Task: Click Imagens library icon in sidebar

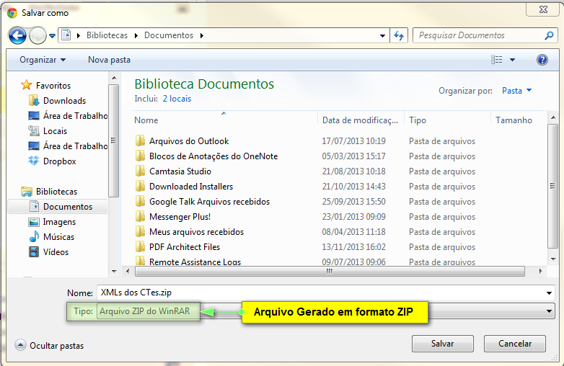Action: pyautogui.click(x=34, y=222)
